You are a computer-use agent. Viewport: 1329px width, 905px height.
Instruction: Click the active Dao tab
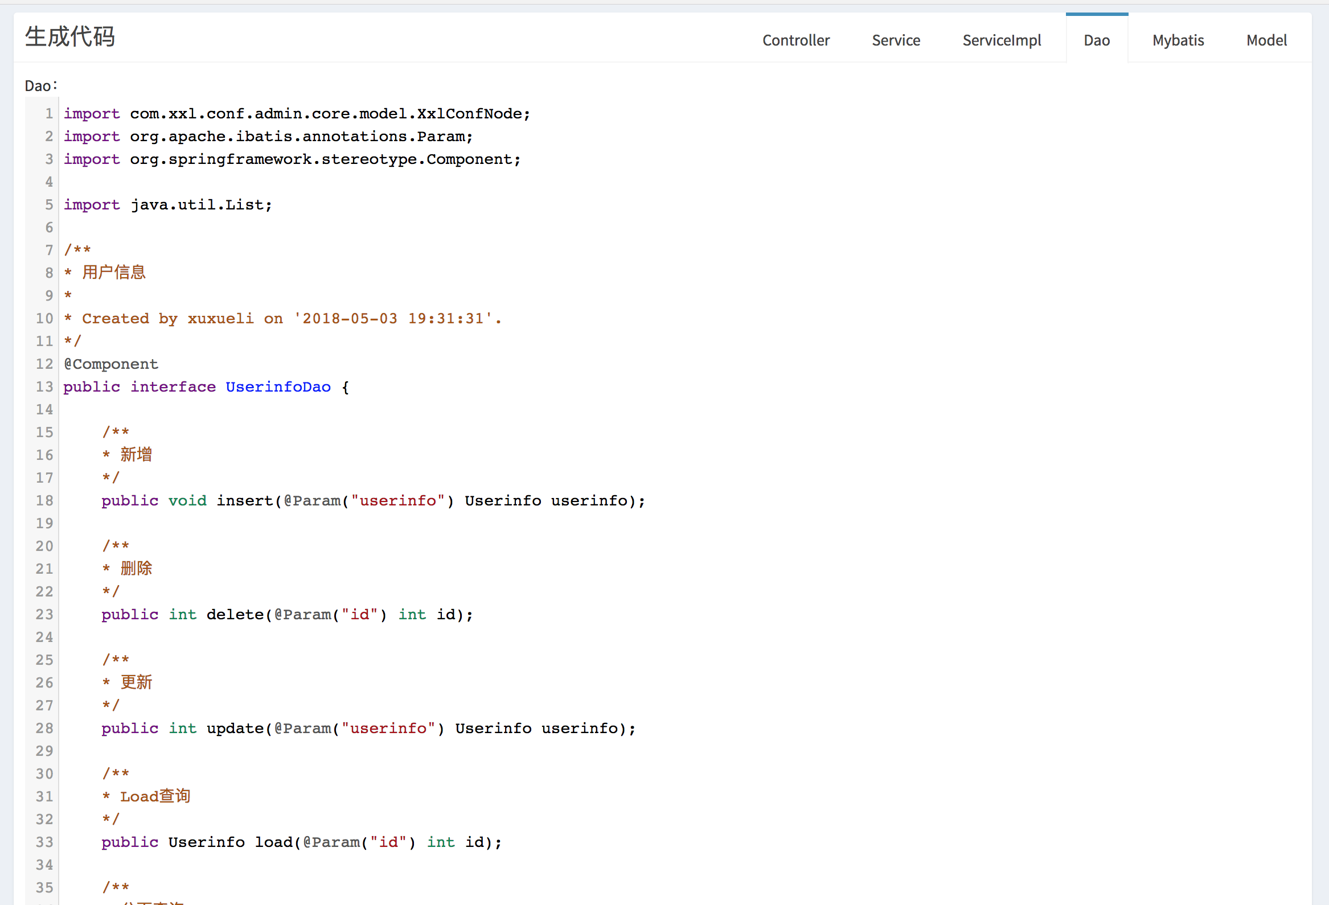point(1096,40)
